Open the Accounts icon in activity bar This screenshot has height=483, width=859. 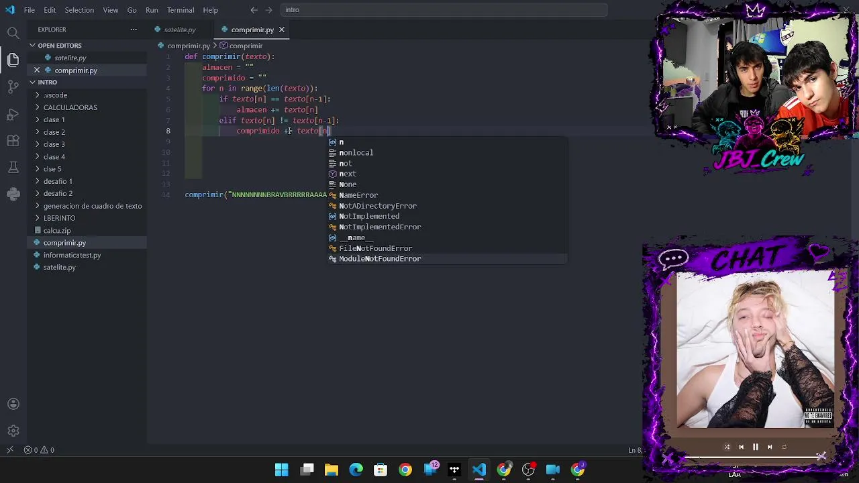click(13, 404)
